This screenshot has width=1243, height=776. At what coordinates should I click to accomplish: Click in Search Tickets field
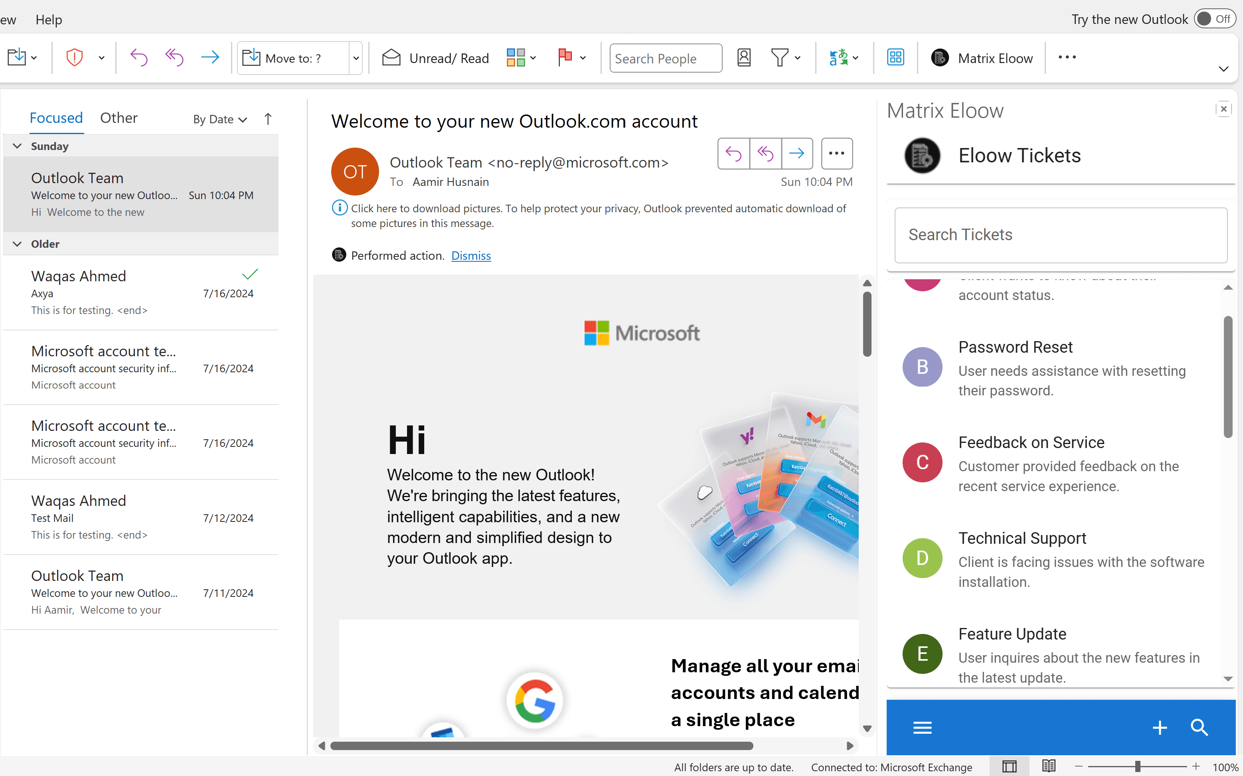point(1060,235)
